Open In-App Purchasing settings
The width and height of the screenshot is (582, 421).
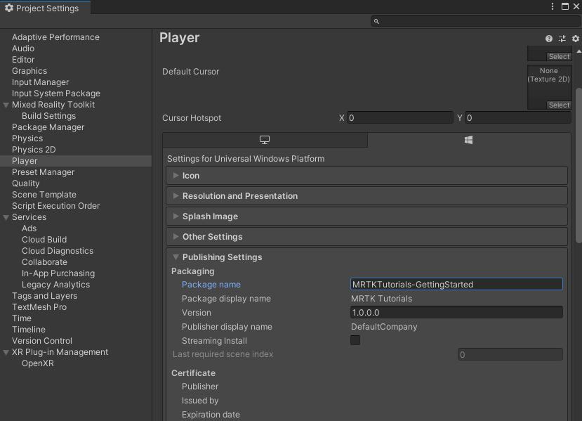(58, 273)
